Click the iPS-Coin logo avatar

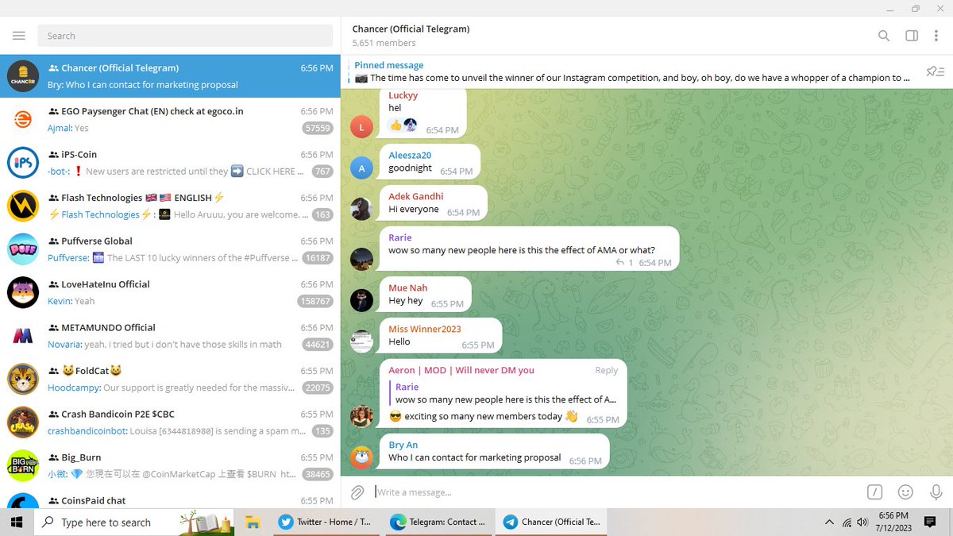23,163
